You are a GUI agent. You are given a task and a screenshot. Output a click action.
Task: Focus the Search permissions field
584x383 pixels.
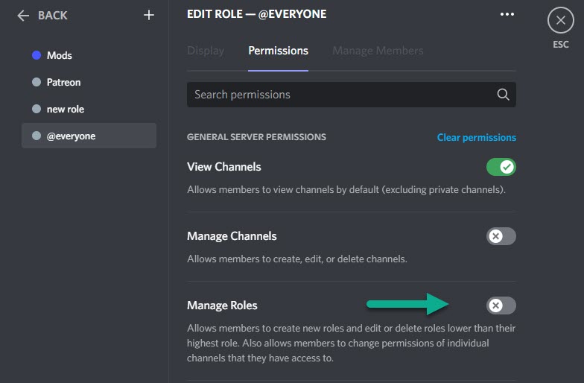(x=352, y=95)
